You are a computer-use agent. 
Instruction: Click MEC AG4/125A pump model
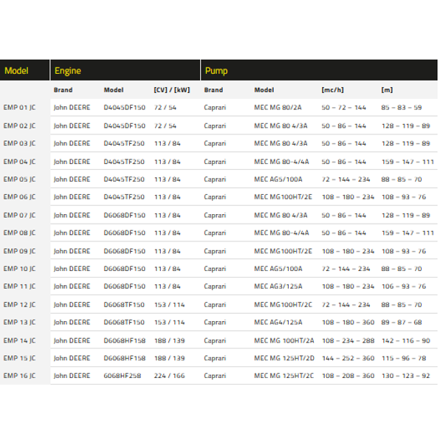[x=278, y=322]
